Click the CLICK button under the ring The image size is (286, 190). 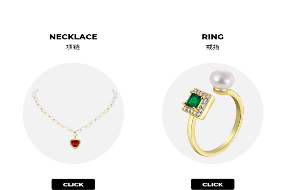pyautogui.click(x=212, y=184)
